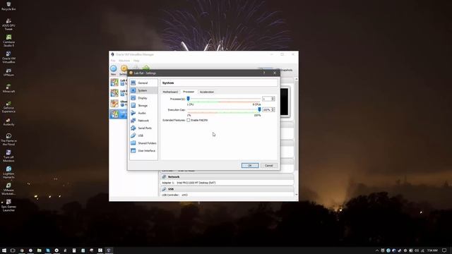Screen dimensions: 452x254
Task: Open Recycle Bin desktop icon
Action: click(8, 6)
